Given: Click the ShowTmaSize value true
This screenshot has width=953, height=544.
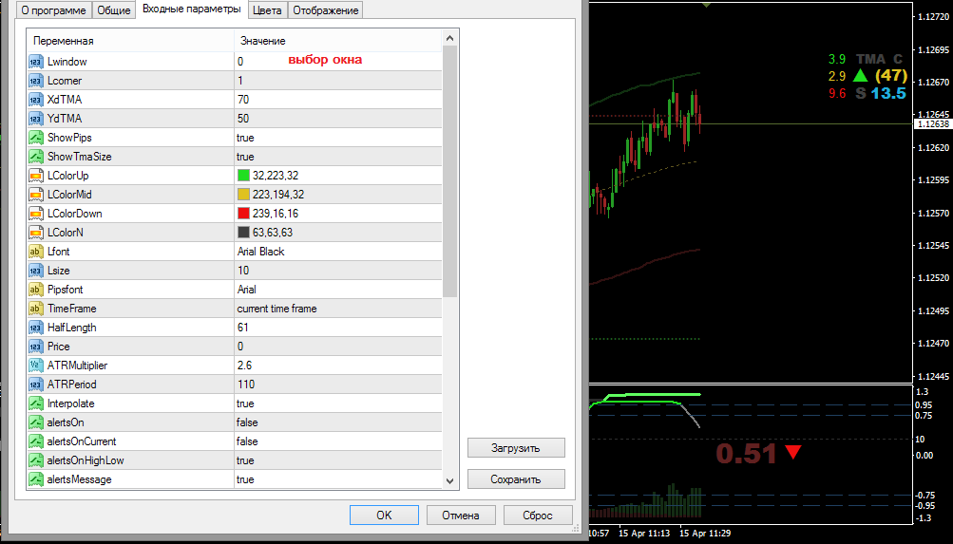Looking at the screenshot, I should [x=245, y=156].
